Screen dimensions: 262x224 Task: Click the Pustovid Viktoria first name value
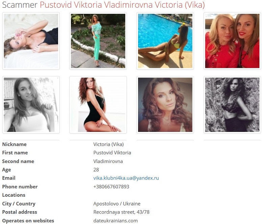pyautogui.click(x=112, y=152)
